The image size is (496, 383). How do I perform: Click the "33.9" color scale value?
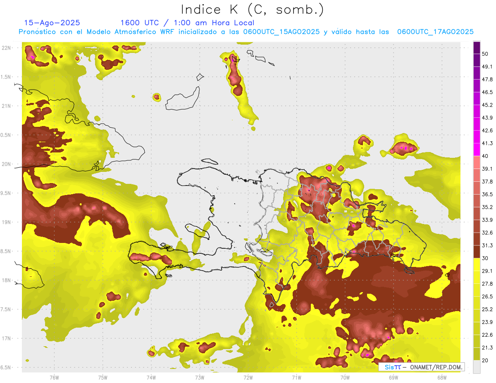point(487,220)
